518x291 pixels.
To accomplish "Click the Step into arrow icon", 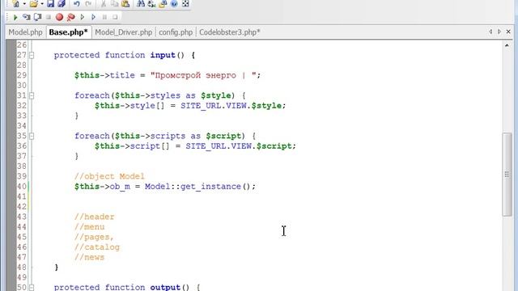I will (x=83, y=17).
